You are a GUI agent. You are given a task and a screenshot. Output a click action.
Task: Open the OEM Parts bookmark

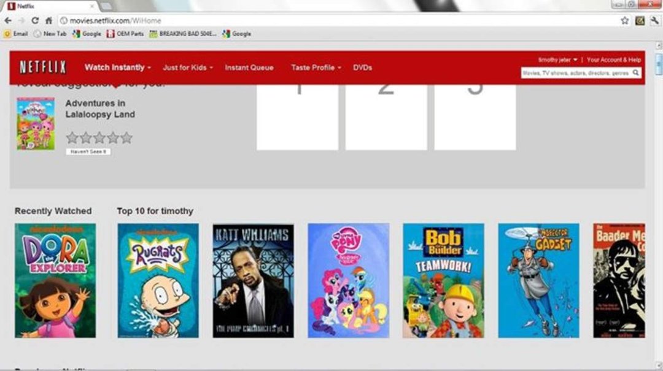coord(125,34)
